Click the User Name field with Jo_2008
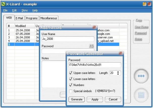Viewport: 153px width, 108px height. pyautogui.click(x=68, y=39)
